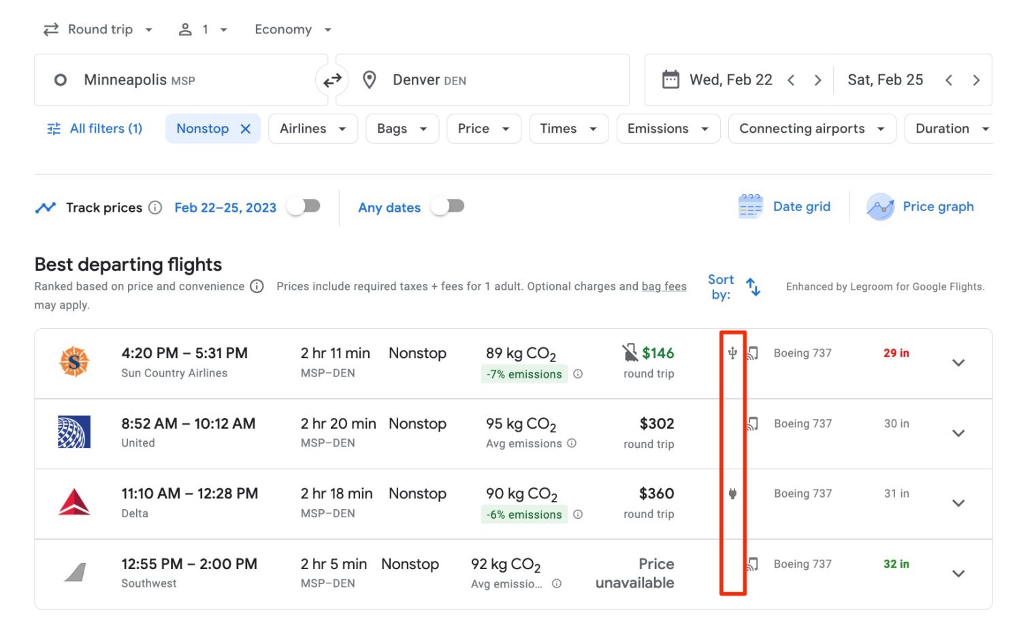The height and width of the screenshot is (629, 1021).
Task: Click the bag fees link
Action: coord(664,286)
